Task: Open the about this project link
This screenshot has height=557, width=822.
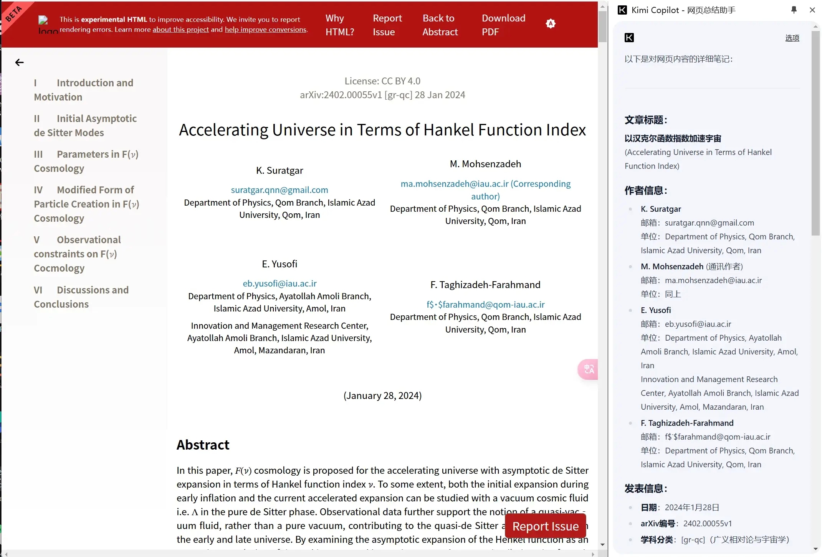Action: [180, 30]
